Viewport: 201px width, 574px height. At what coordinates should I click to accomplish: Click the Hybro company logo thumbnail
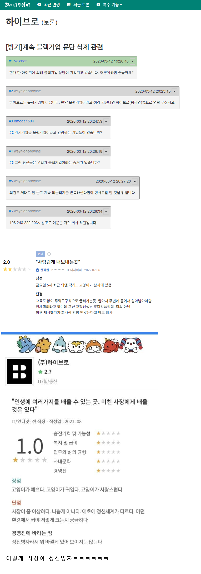(19, 371)
